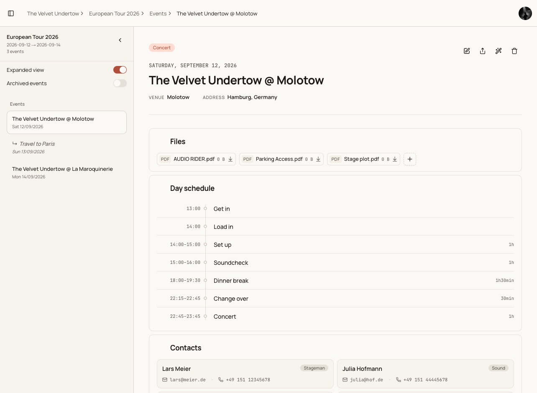This screenshot has height=393, width=537.
Task: Open European Tour 2026 breadcrumb
Action: pos(114,13)
